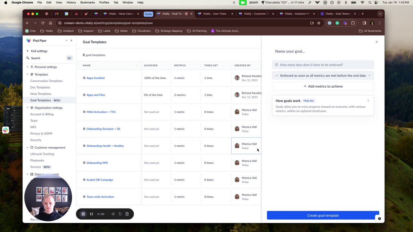Click the browser back arrow
The height and width of the screenshot is (232, 413).
27,23
